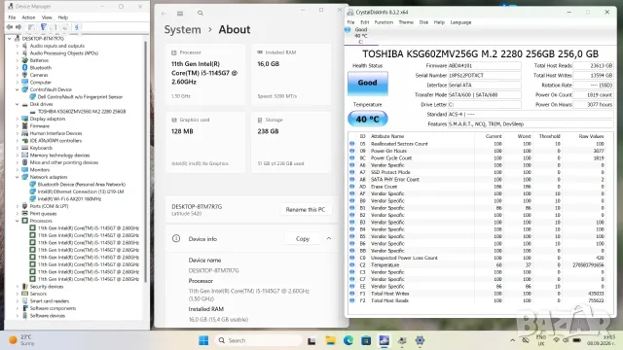Select the Keyboards category icon

pos(24,148)
